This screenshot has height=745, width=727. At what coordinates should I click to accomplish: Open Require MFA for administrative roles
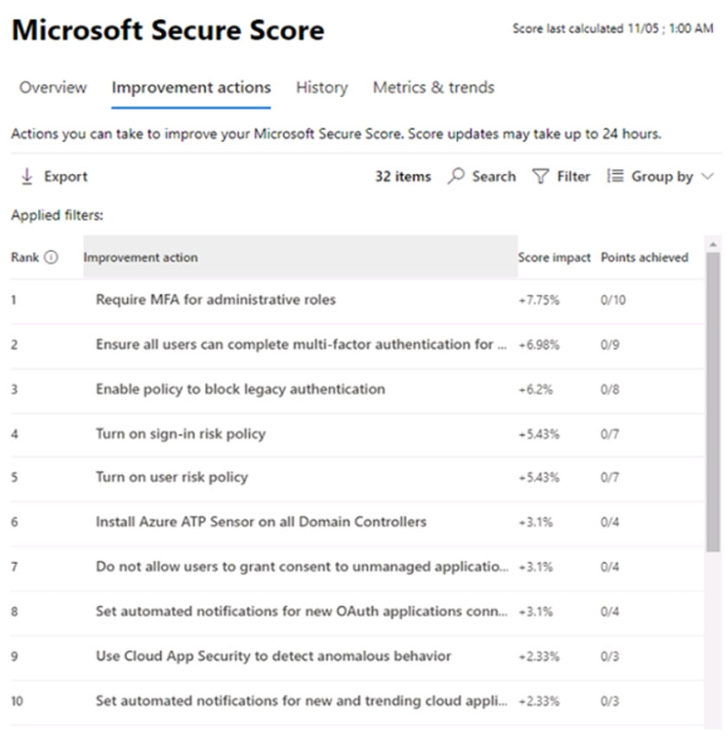pos(216,300)
